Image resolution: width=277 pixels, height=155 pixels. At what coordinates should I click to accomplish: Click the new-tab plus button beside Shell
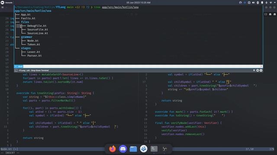point(16,66)
